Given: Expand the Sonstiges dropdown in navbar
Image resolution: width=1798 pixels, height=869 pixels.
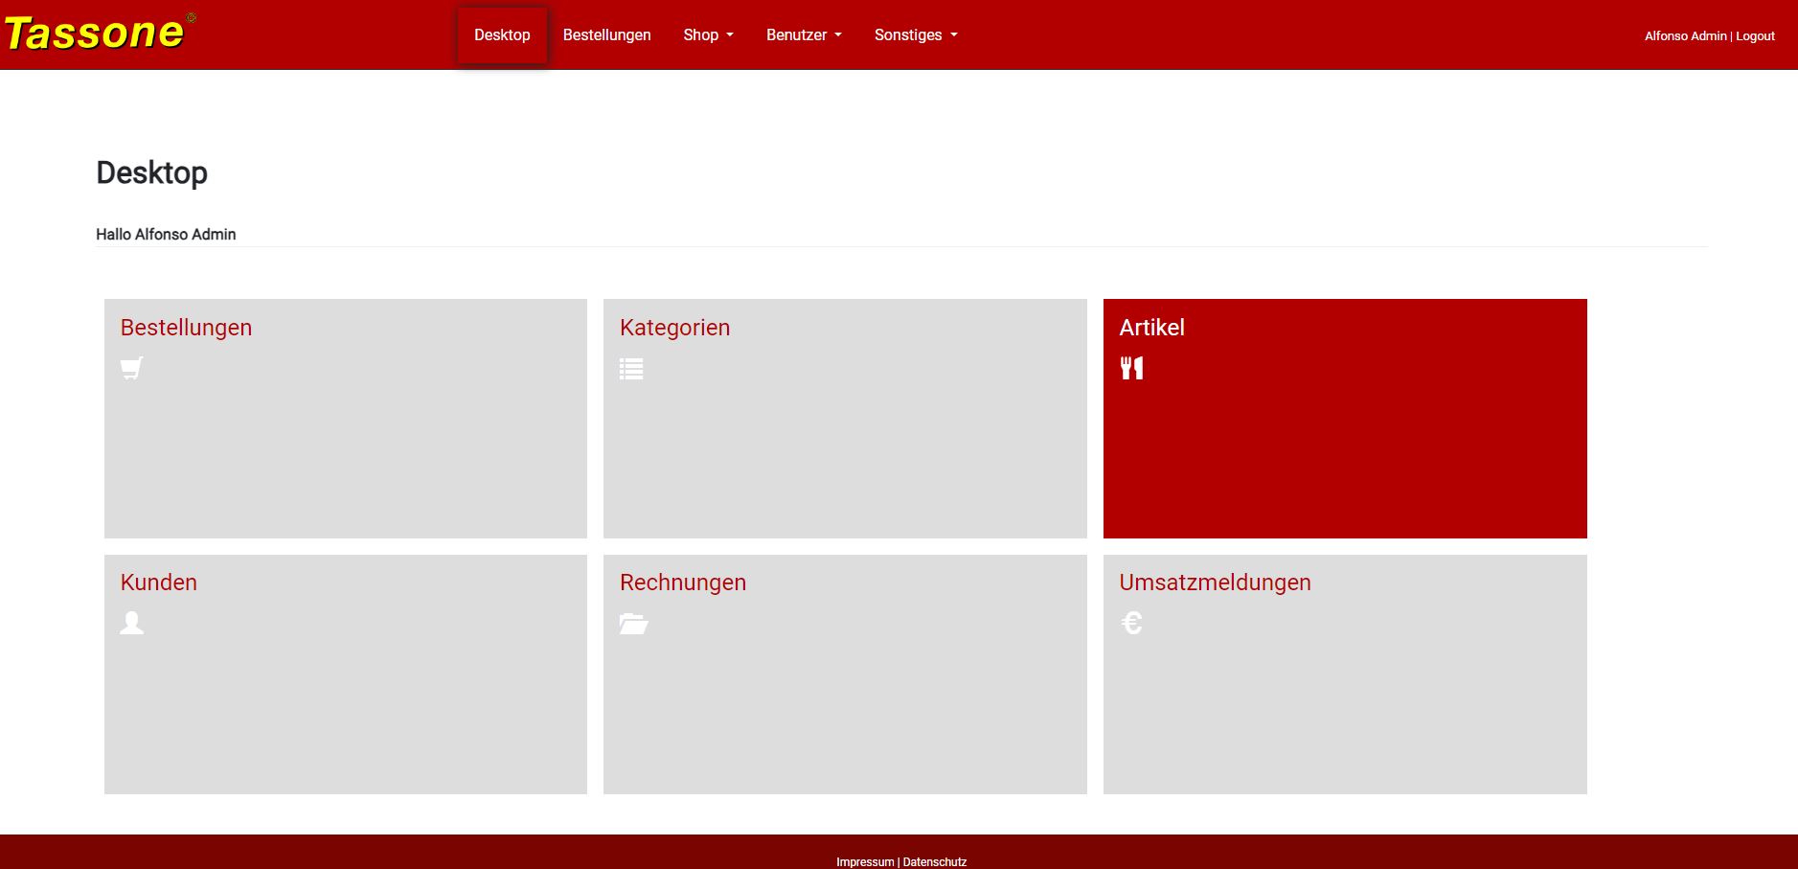Looking at the screenshot, I should tap(915, 35).
